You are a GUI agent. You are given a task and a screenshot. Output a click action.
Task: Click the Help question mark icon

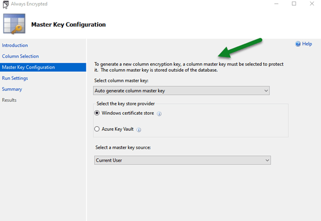[298, 44]
